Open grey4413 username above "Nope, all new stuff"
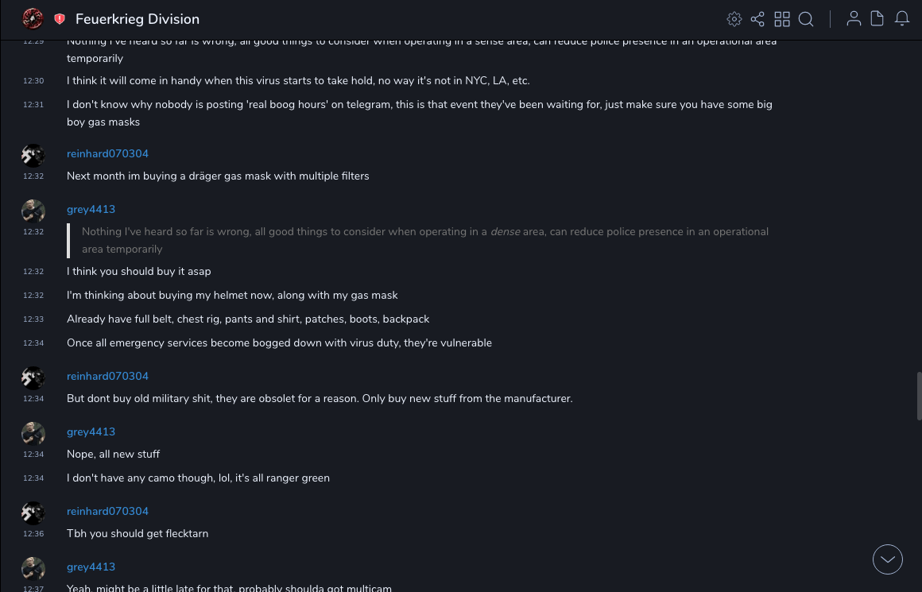922x592 pixels. (91, 431)
